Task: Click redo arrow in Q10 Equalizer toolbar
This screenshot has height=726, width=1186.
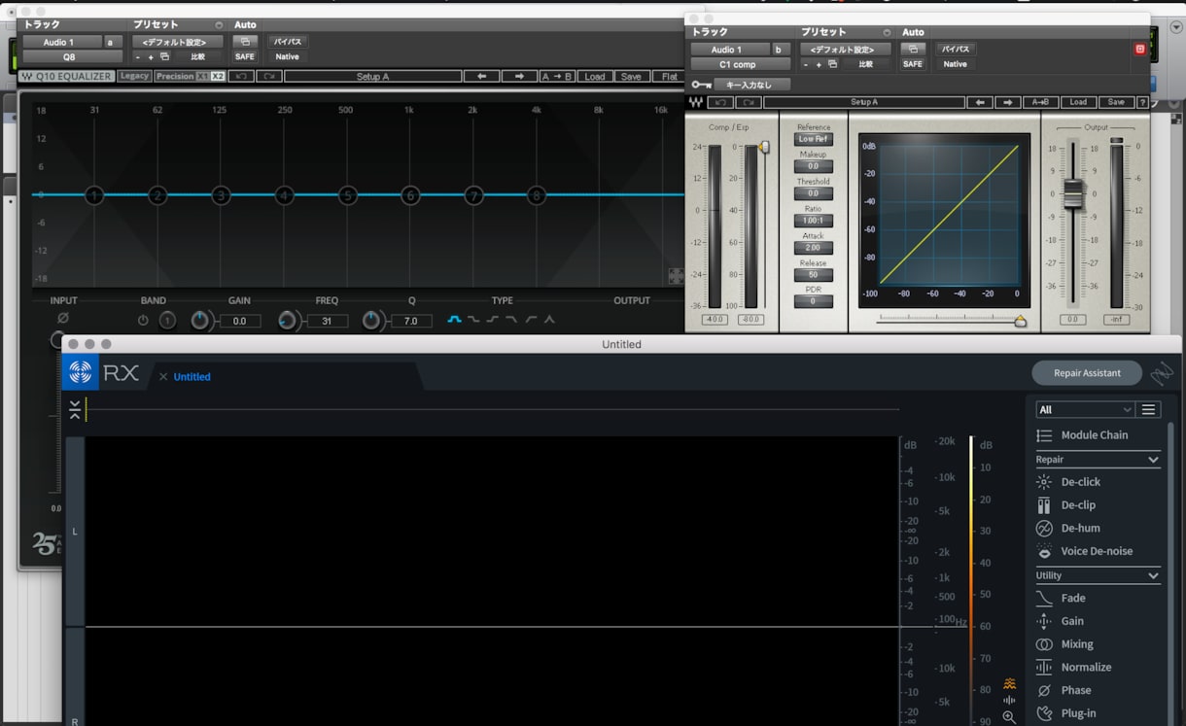Action: 269,77
